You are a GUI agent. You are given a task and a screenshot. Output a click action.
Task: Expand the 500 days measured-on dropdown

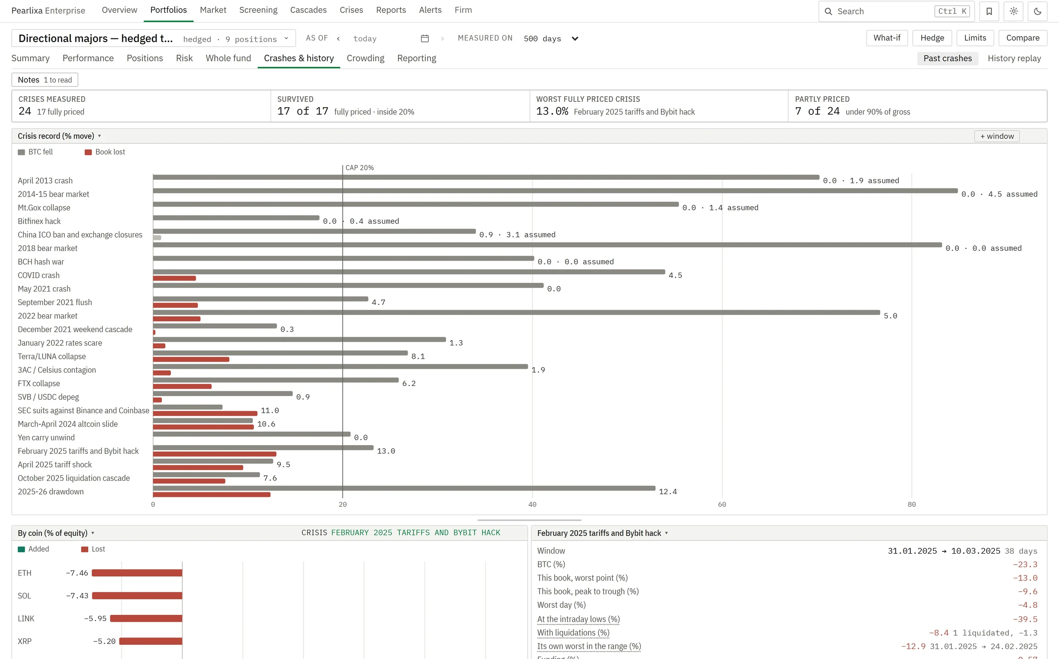(551, 39)
